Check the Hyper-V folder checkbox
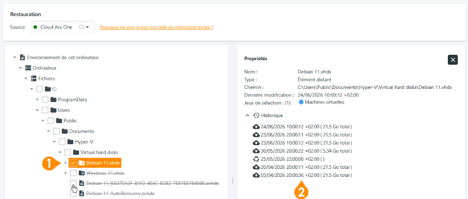468x199 pixels. click(62, 142)
